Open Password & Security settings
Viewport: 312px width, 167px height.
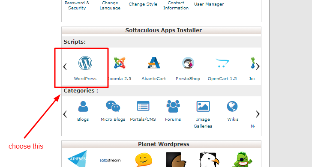click(x=77, y=6)
